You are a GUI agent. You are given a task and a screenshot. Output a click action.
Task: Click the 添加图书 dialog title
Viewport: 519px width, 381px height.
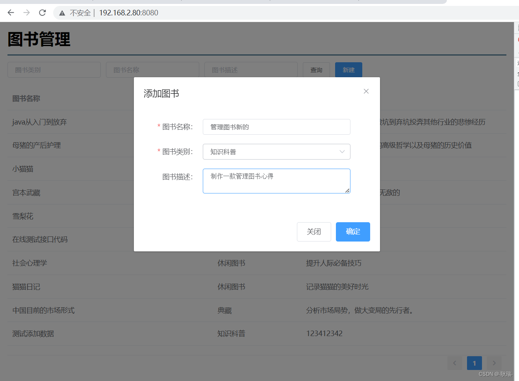click(161, 93)
